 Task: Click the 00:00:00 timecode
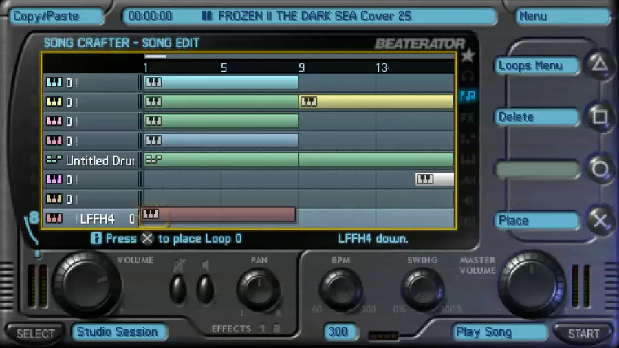coord(151,17)
